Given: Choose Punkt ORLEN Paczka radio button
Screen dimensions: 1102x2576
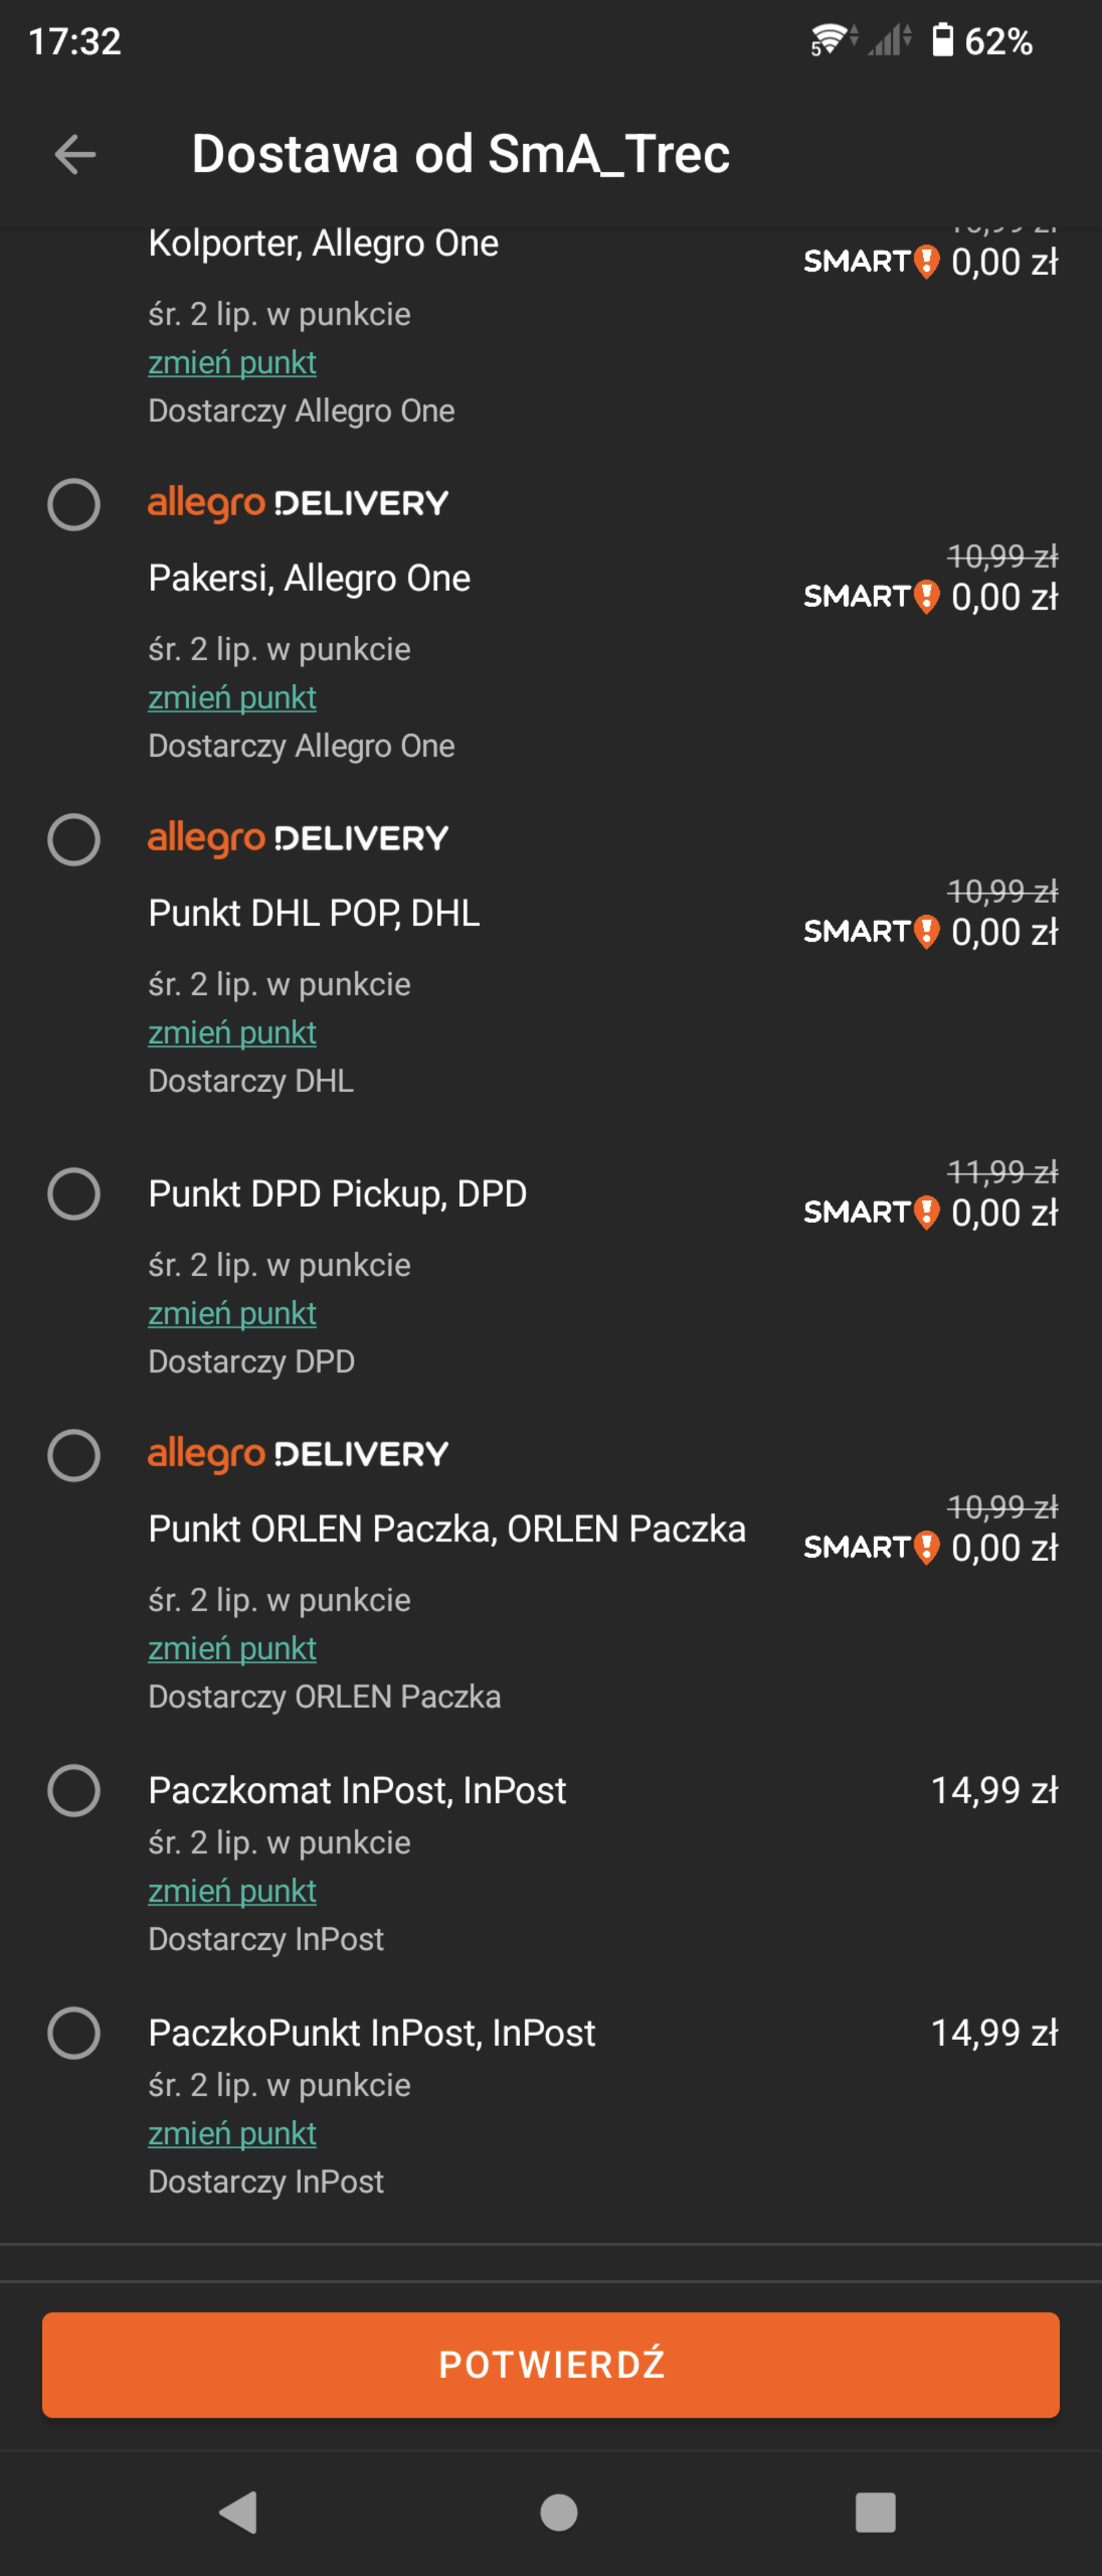Looking at the screenshot, I should click(x=74, y=1455).
